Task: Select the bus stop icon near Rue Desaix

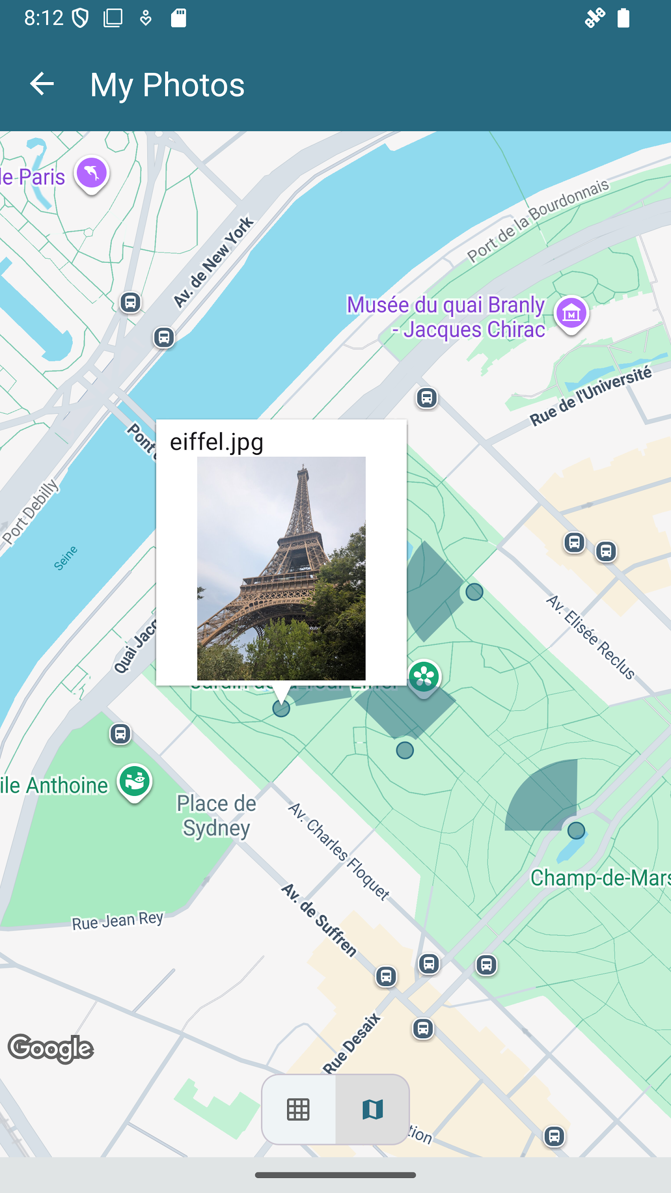Action: point(423,1028)
